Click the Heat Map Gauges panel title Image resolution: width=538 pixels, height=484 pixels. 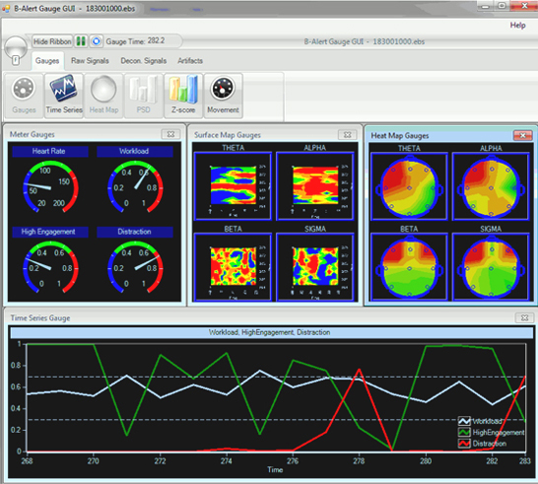click(x=400, y=136)
